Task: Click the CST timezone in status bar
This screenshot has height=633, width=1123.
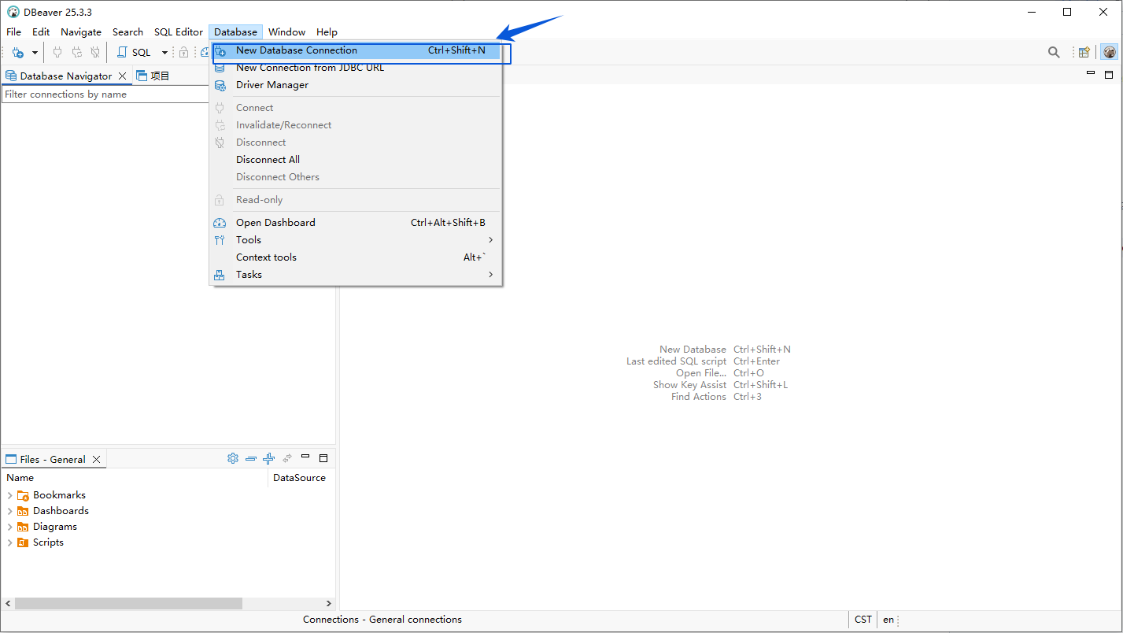Action: [863, 620]
